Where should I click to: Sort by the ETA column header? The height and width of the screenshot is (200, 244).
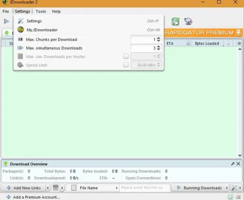pos(170,43)
